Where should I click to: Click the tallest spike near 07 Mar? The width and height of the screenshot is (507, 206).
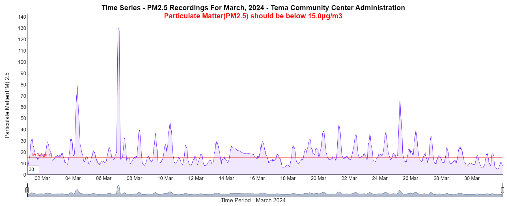(x=118, y=28)
